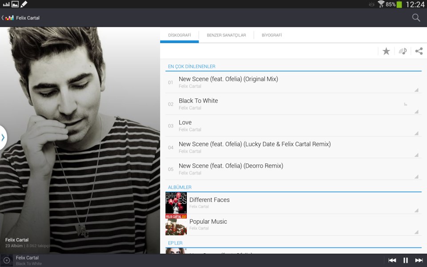Tap track number 05
The height and width of the screenshot is (267, 427).
pos(170,169)
